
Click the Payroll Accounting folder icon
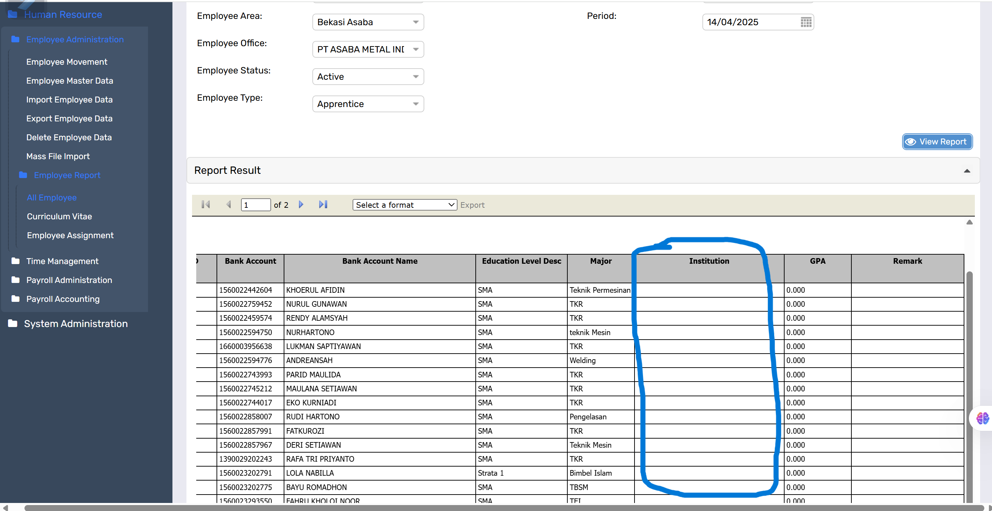click(15, 299)
